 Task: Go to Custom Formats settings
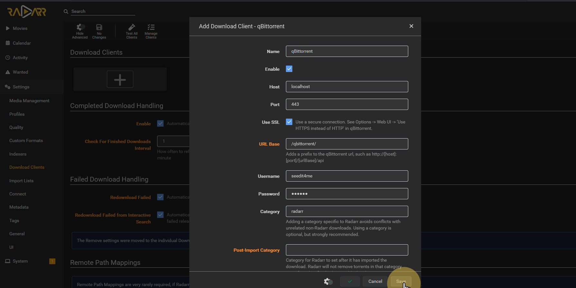26,140
